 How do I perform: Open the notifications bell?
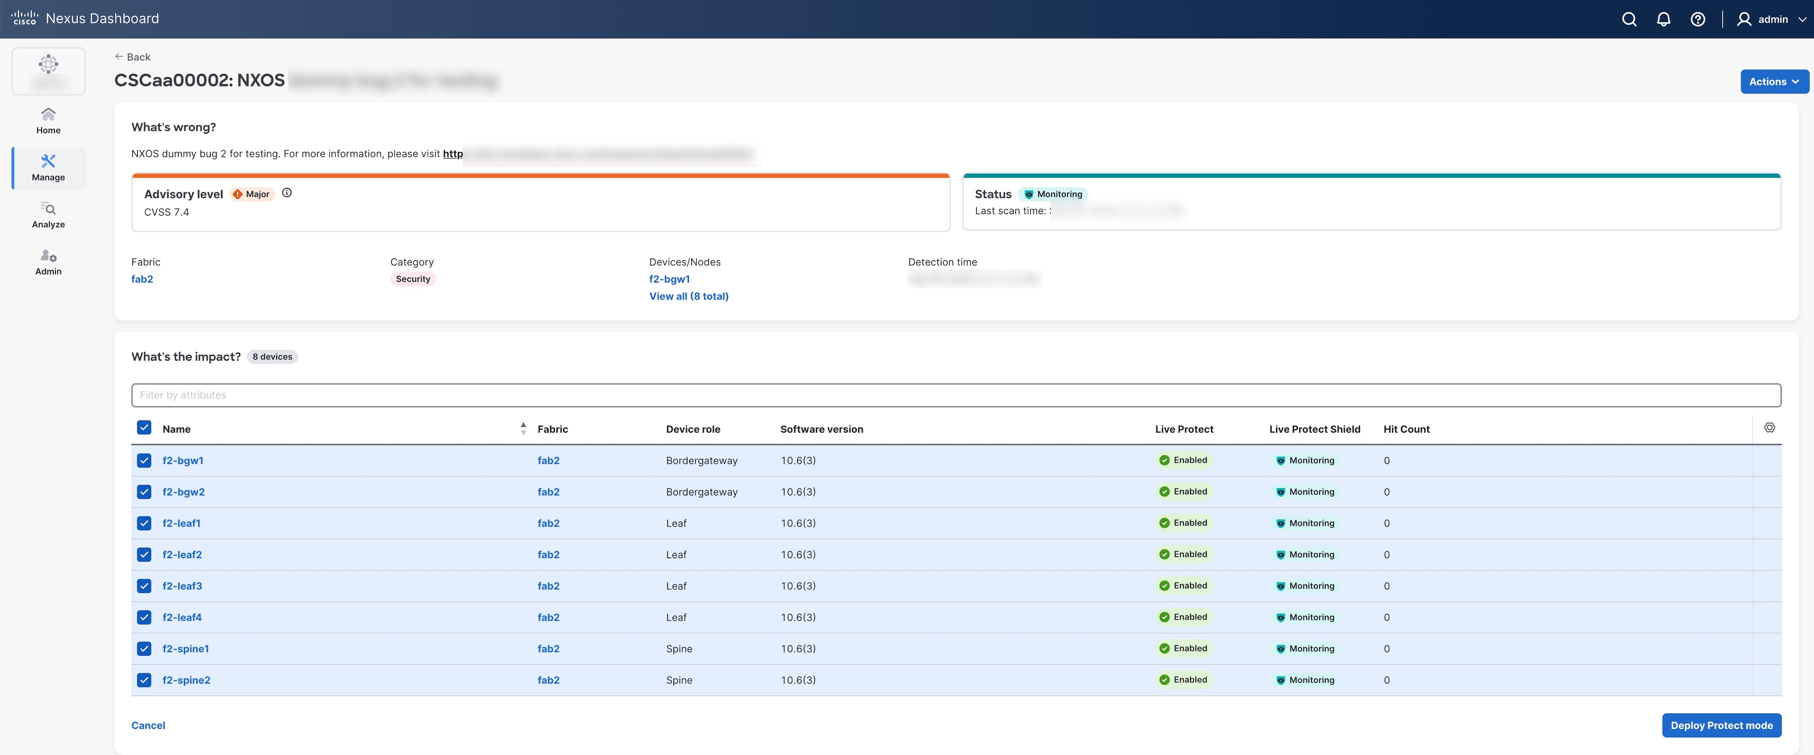click(1663, 19)
